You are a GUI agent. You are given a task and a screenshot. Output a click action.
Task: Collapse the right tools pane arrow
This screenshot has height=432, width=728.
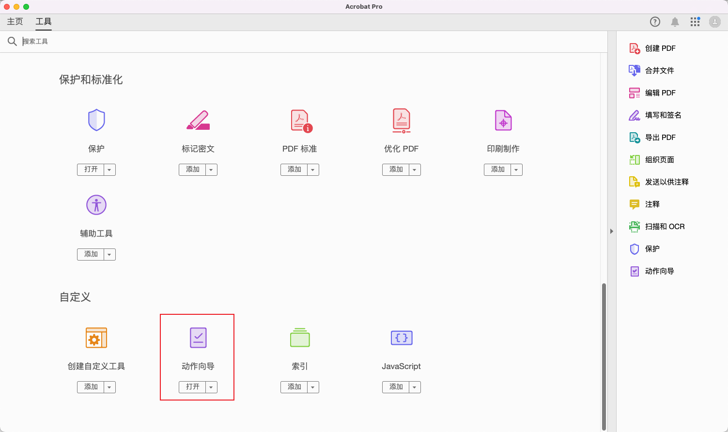612,231
